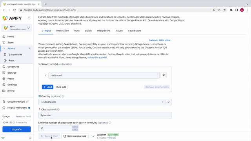Collapse the Actors submenu chevron

click(x=29, y=49)
